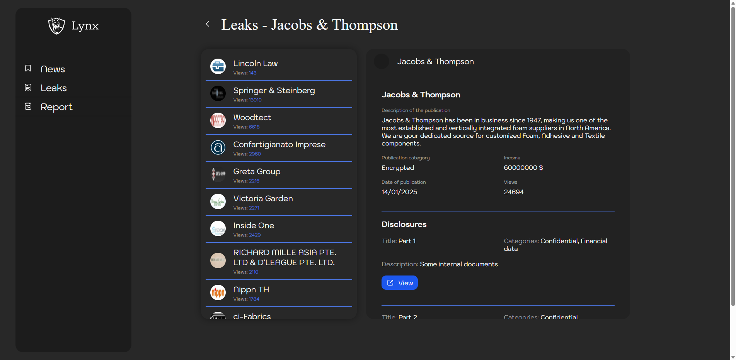Open the Report menu item
This screenshot has height=360, width=736.
56,107
